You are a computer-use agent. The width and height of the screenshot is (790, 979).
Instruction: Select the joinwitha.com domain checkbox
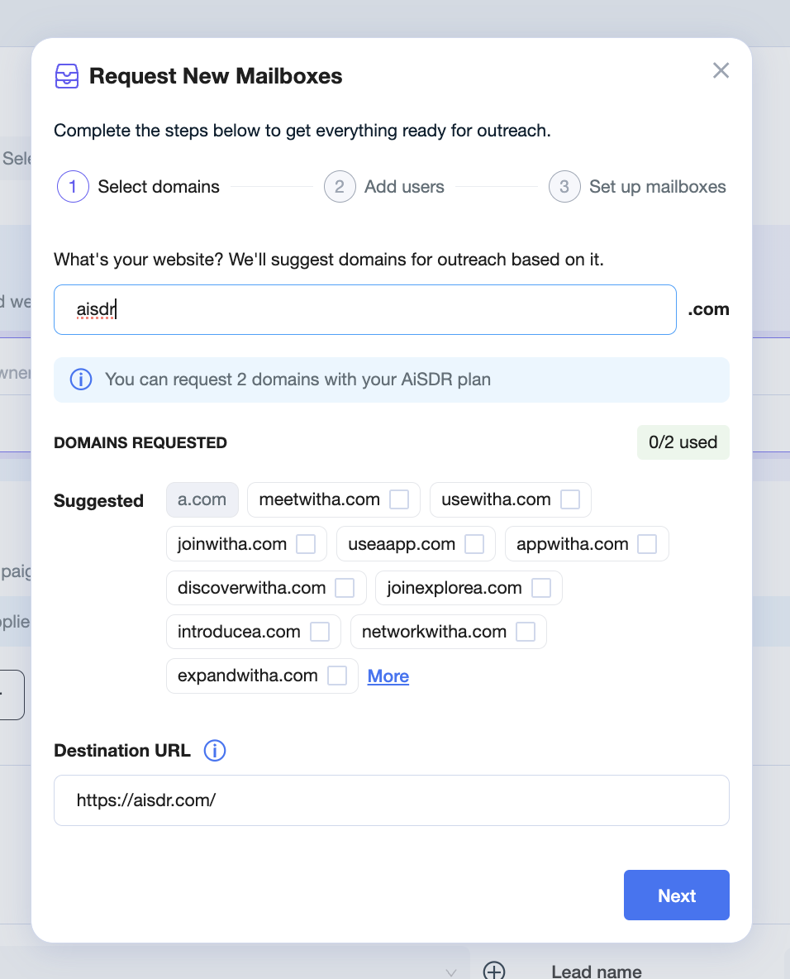(x=306, y=544)
